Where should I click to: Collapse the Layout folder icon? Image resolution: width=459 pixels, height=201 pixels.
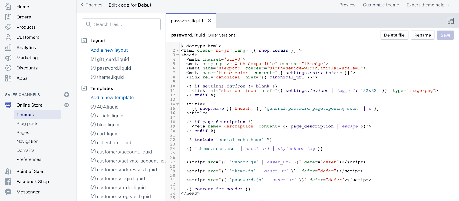point(84,41)
